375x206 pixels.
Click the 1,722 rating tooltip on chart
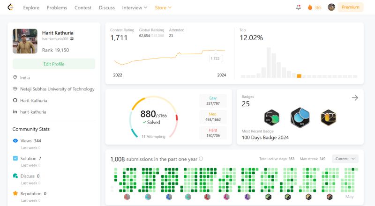[216, 59]
